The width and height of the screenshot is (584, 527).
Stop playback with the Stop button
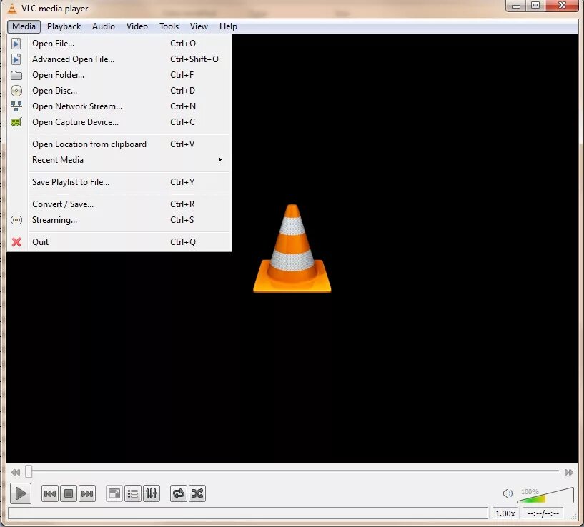point(69,494)
